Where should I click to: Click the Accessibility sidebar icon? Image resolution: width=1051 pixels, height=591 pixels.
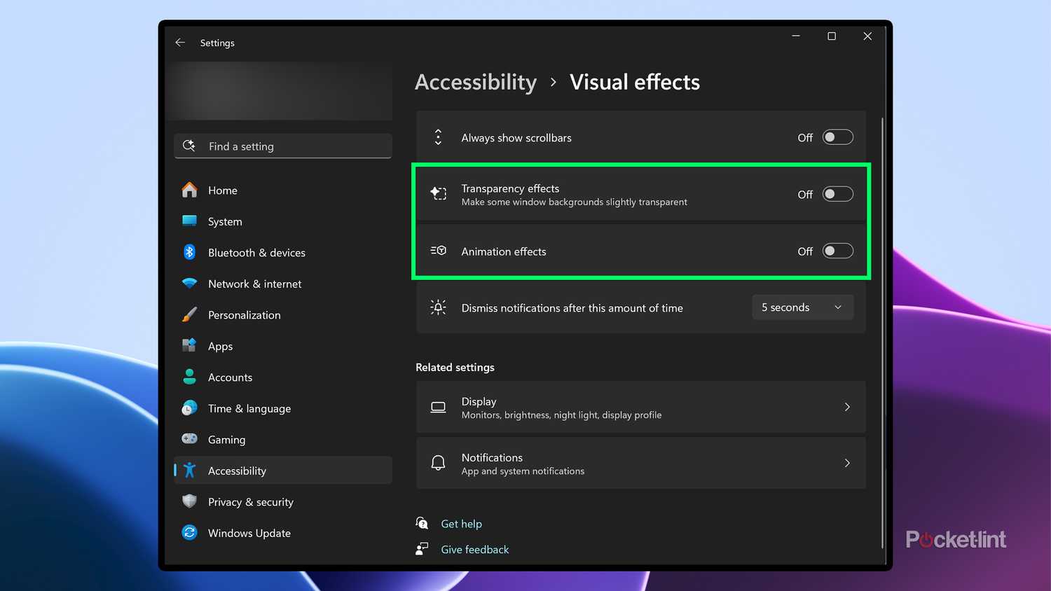click(x=189, y=471)
